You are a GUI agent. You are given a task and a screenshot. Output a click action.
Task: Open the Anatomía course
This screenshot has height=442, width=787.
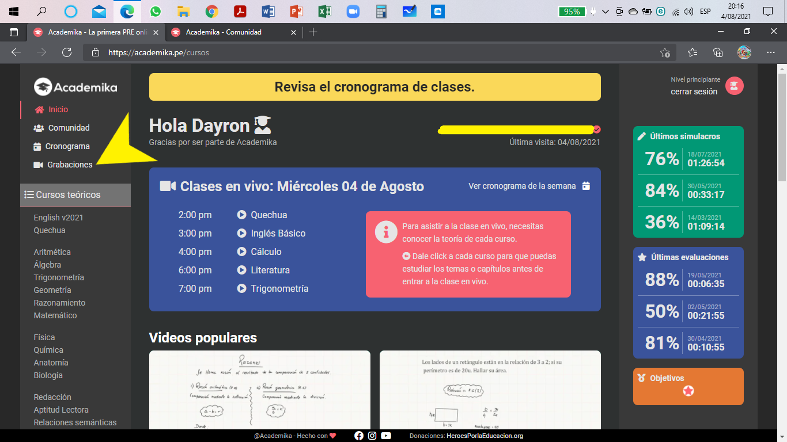pyautogui.click(x=51, y=363)
